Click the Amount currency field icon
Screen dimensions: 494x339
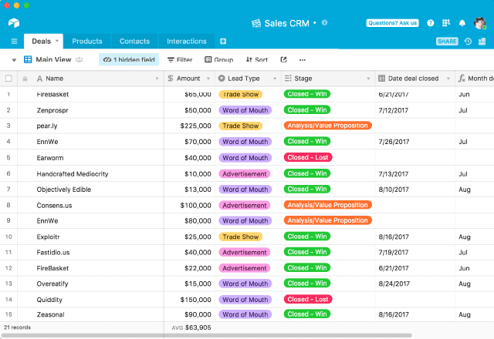(171, 79)
